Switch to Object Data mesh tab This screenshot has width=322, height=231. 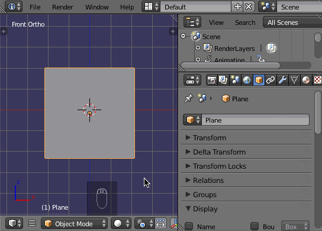(x=294, y=80)
